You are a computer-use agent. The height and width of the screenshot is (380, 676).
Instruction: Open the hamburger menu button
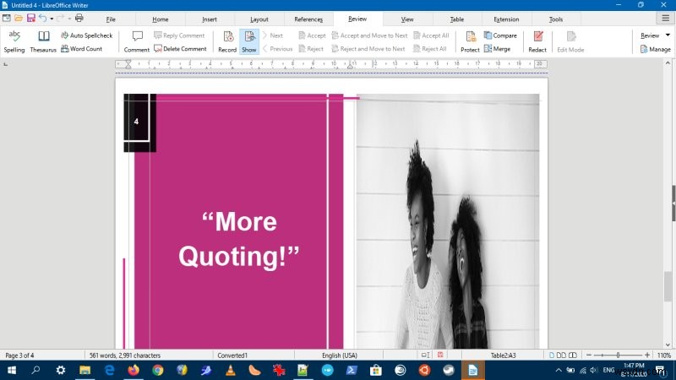pyautogui.click(x=665, y=18)
